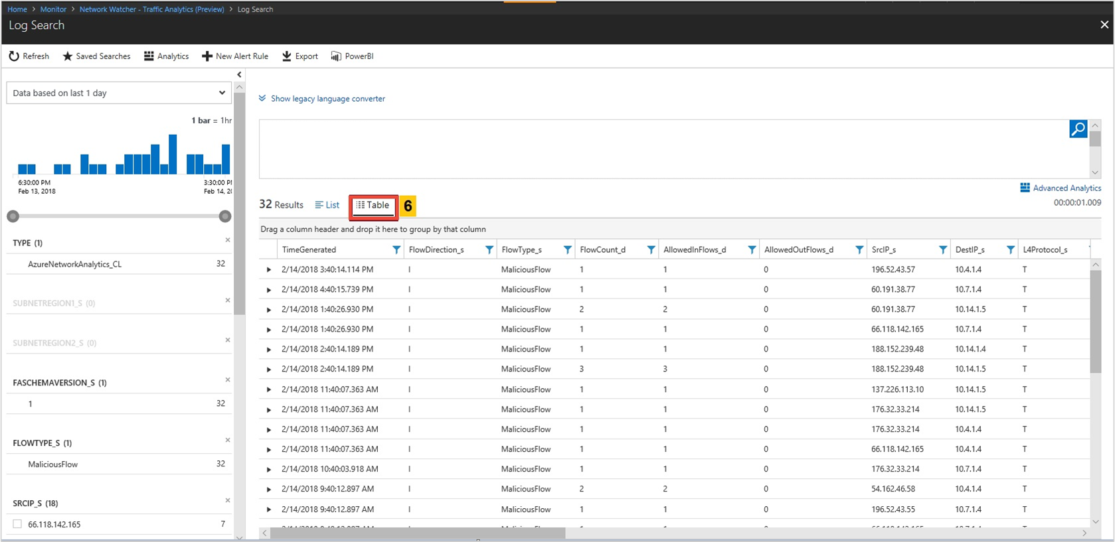Switch to the List view tab

click(x=327, y=206)
